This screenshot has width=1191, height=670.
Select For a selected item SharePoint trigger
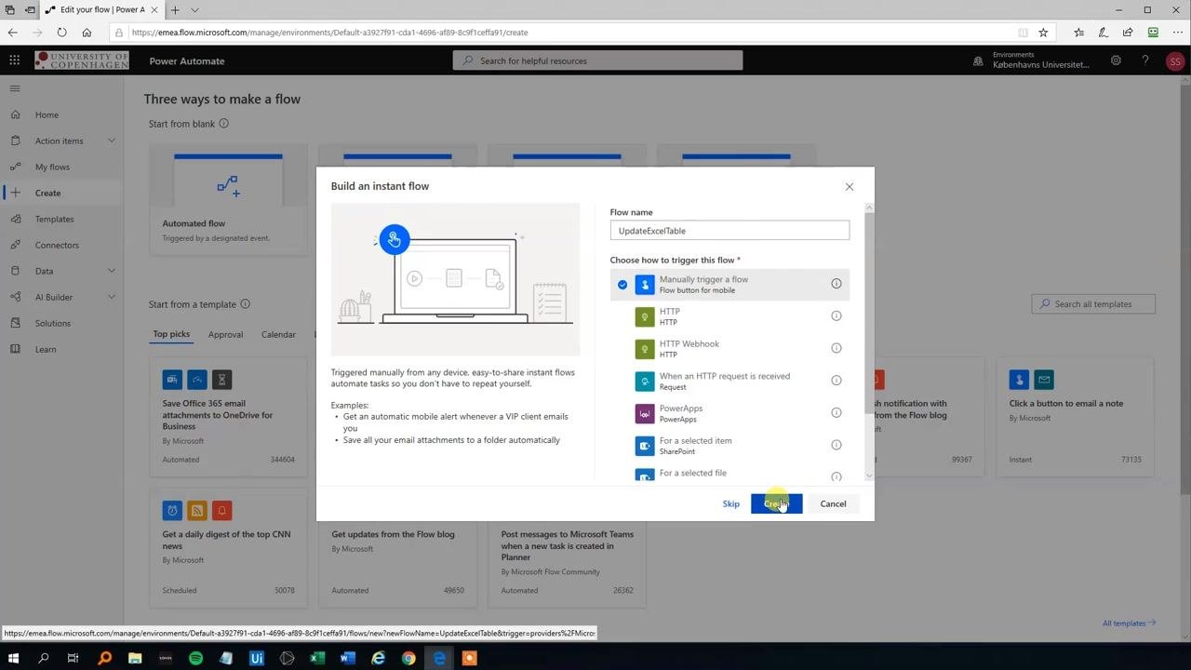[729, 445]
